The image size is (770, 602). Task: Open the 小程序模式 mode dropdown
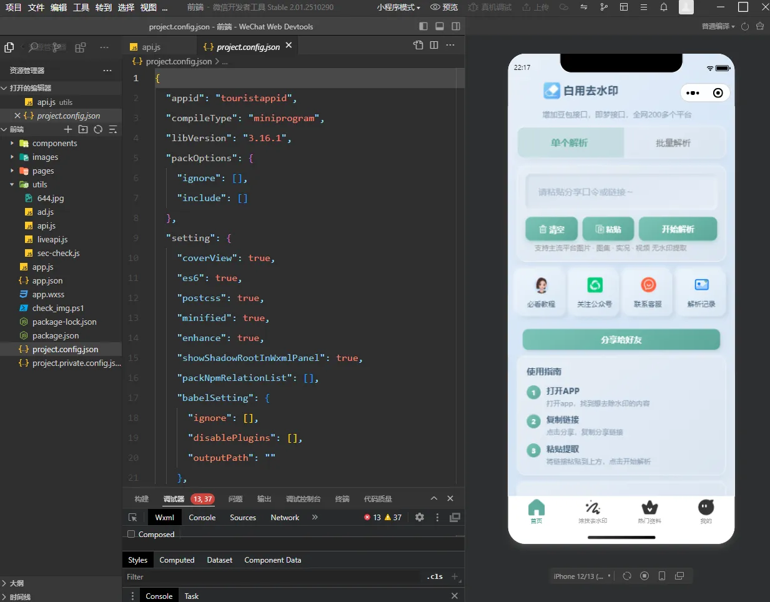398,7
